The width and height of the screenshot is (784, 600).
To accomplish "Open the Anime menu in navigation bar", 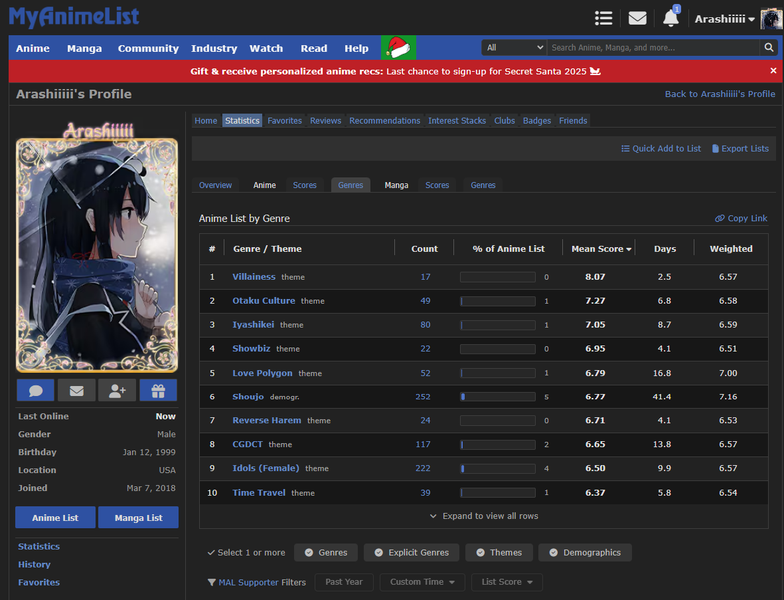I will [33, 49].
